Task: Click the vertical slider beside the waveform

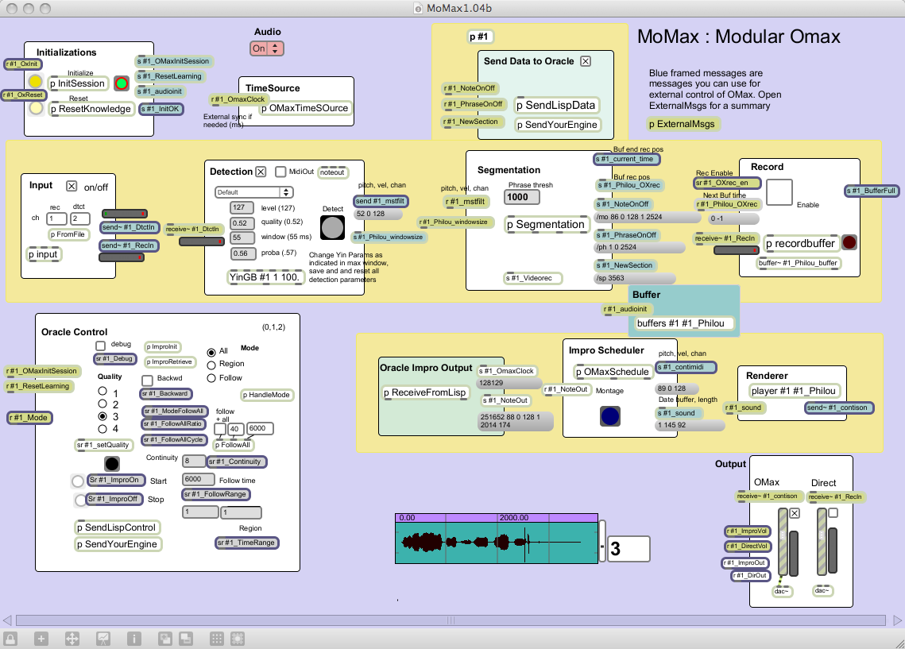Action: pyautogui.click(x=602, y=540)
